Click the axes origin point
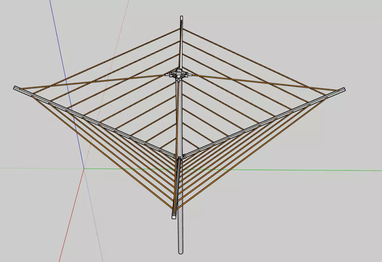Screen dimensions: 382x262 (x=84, y=168)
